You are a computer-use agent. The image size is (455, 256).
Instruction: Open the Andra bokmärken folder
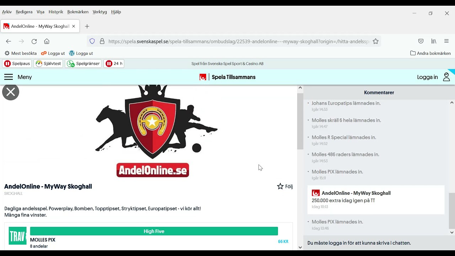pyautogui.click(x=430, y=53)
